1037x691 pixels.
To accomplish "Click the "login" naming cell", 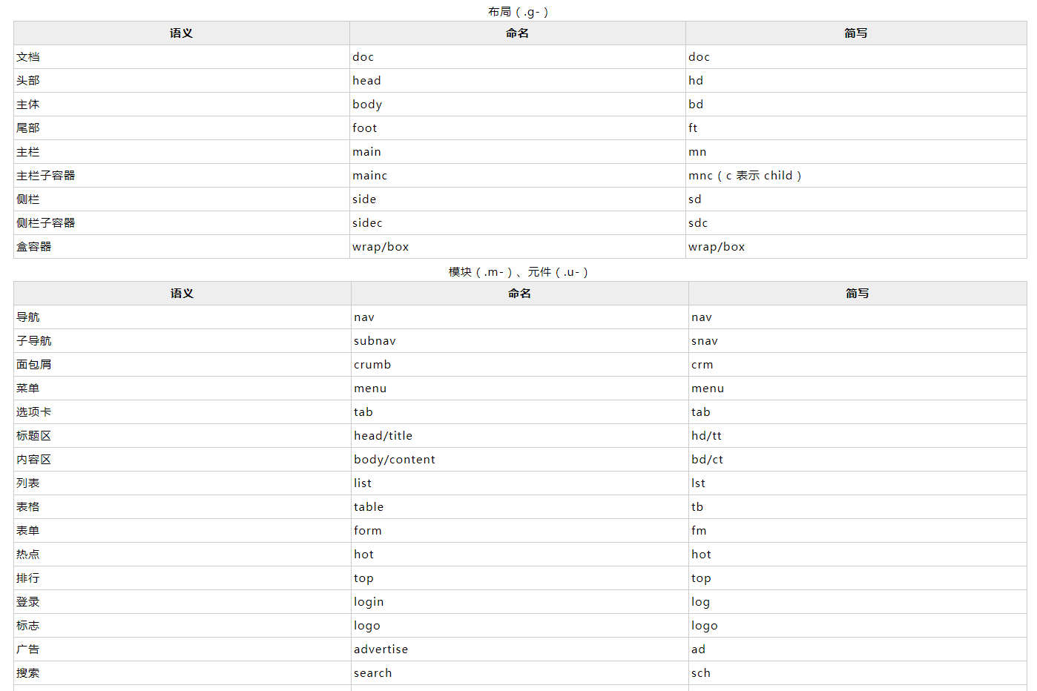I will 369,602.
